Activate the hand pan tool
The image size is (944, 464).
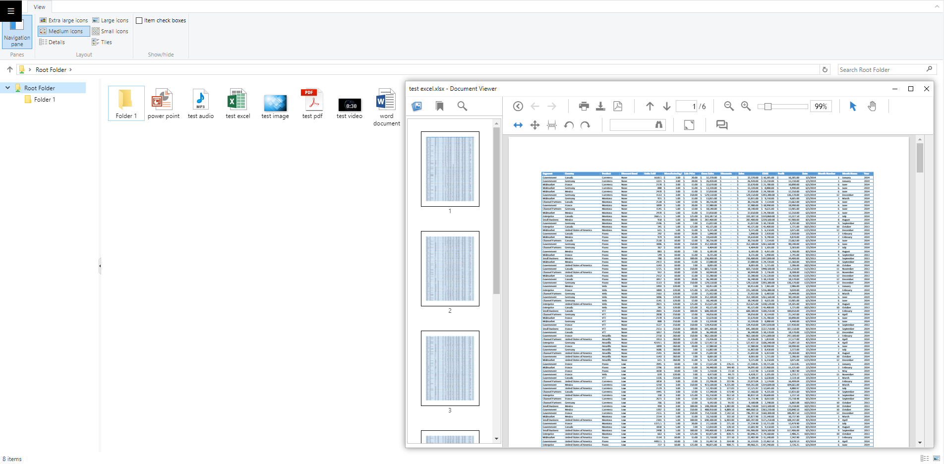coord(872,106)
